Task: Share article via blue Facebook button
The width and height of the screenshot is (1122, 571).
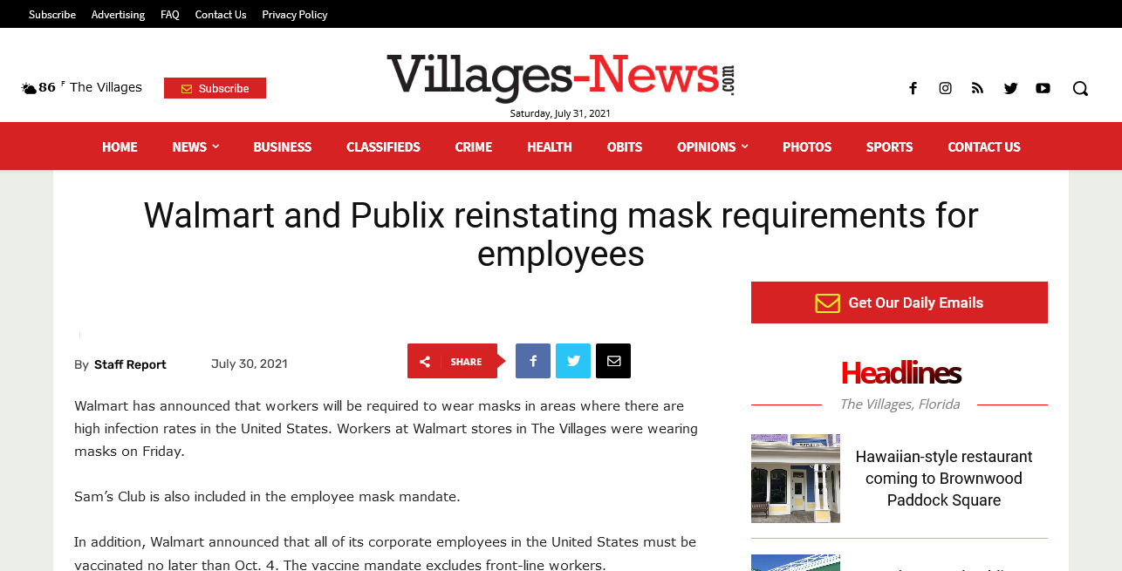Action: click(533, 361)
